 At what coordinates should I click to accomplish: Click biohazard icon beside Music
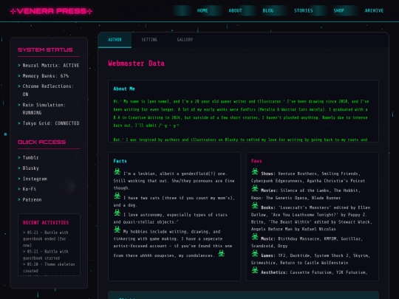[255, 236]
